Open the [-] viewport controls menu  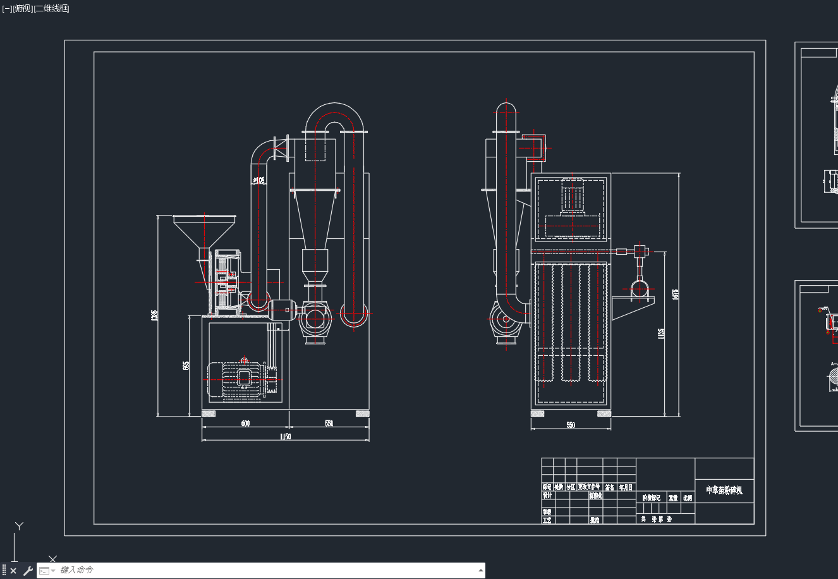(7, 8)
